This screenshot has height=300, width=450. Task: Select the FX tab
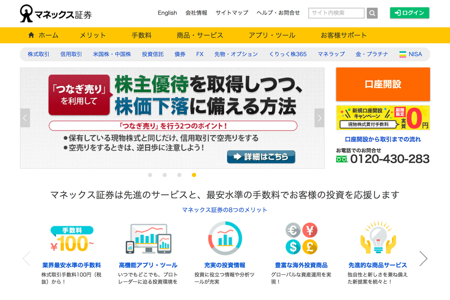tap(200, 54)
